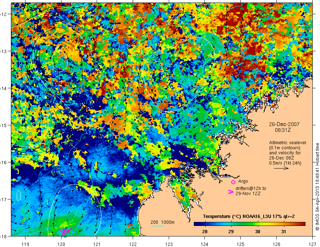Click latitude axis label '-13'
This screenshot has height=247, width=320.
(x=4, y=51)
